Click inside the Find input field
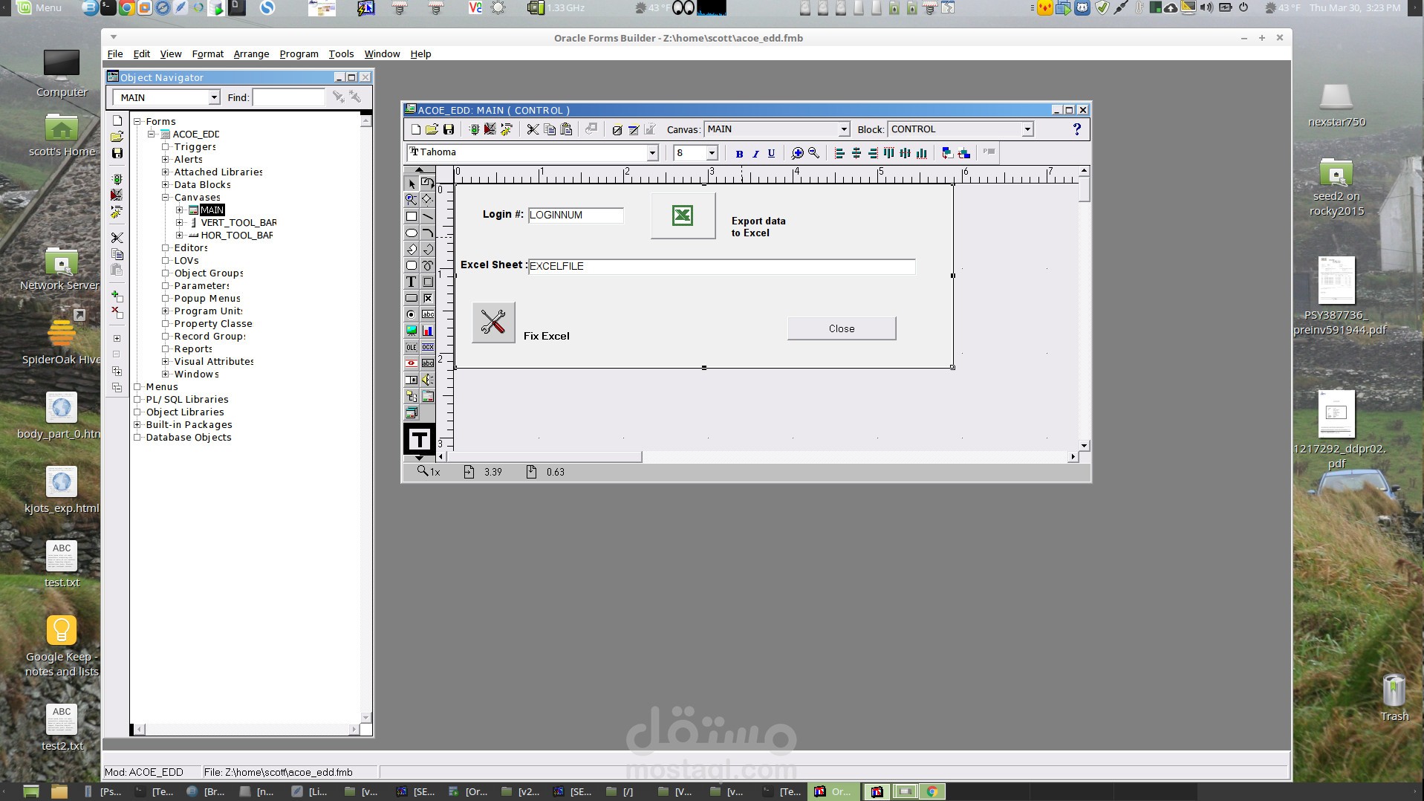This screenshot has width=1424, height=801. tap(288, 97)
